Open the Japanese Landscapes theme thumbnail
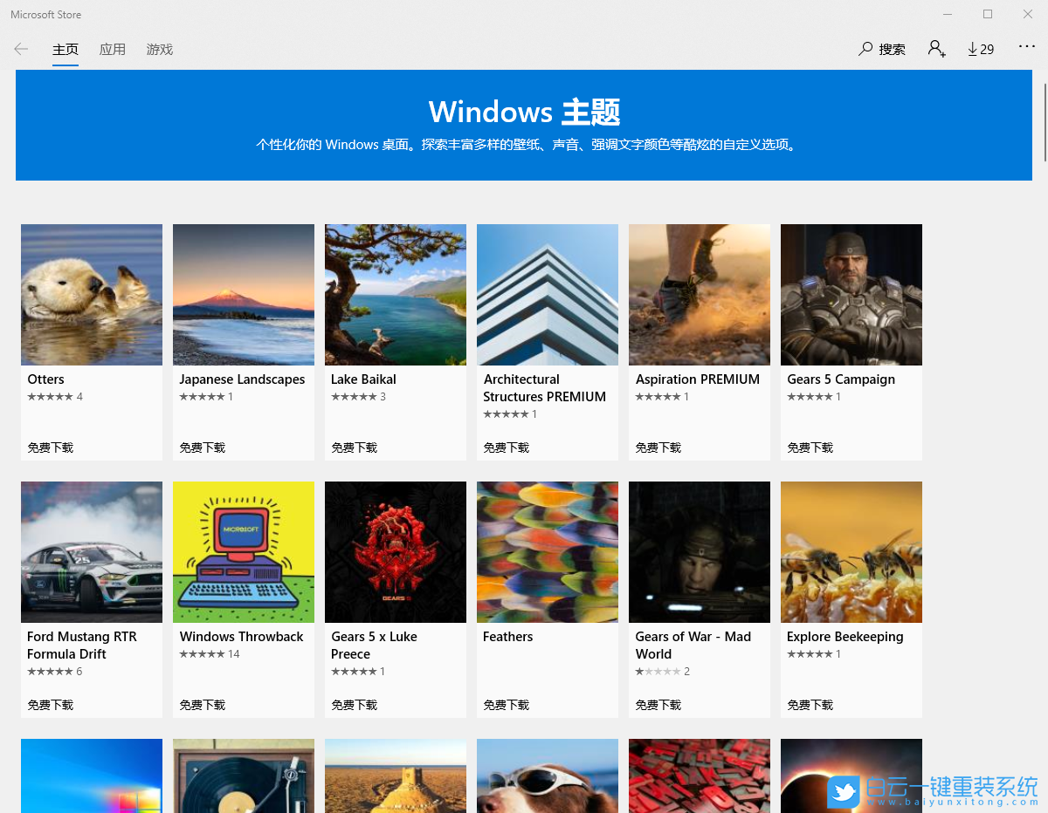 click(x=243, y=294)
